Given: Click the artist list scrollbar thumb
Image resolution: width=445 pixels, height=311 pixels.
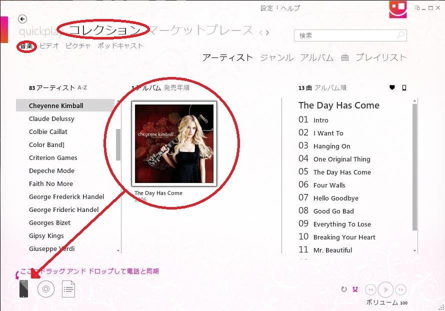Looking at the screenshot, I should (x=118, y=144).
